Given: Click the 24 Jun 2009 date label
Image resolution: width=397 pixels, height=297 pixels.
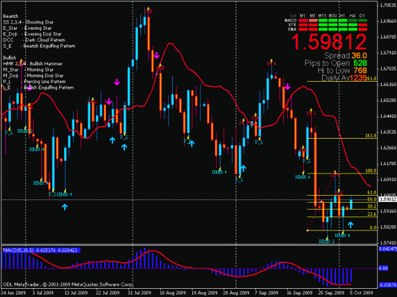Looking at the screenshot, I should pyautogui.click(x=13, y=293).
